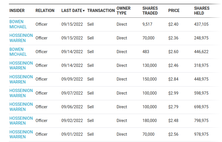Open BOWEN MICHAEL link dated 09/14/2022
The image size is (222, 142).
pos(18,52)
